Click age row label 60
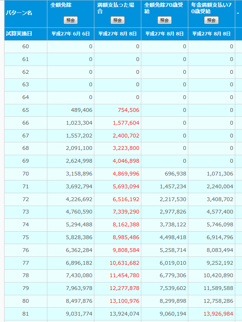The height and width of the screenshot is (322, 242). pyautogui.click(x=26, y=46)
